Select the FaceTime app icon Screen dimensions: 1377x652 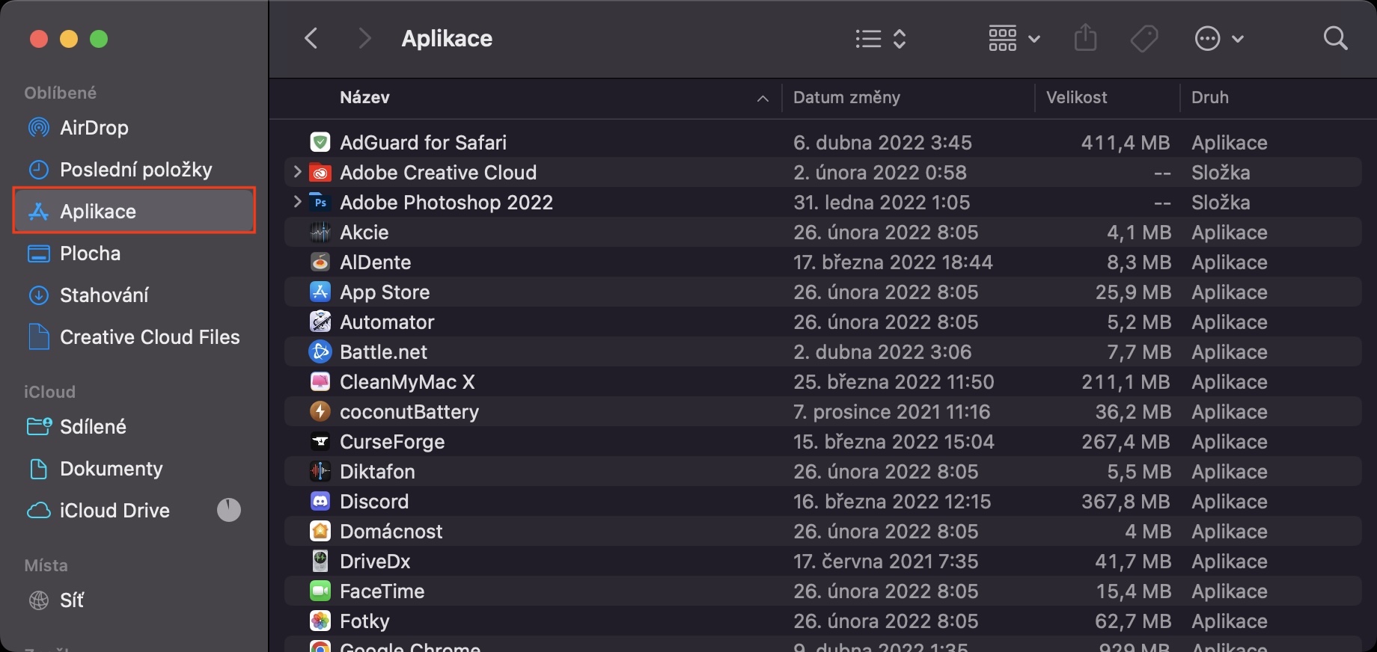[x=320, y=591]
